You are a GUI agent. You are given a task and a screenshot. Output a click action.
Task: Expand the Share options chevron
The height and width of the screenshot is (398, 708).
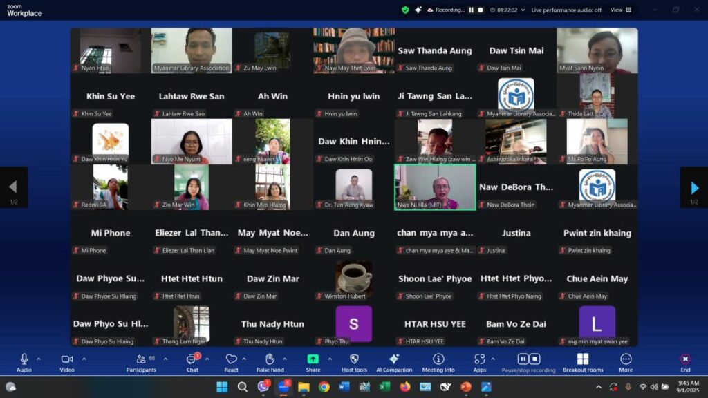click(330, 359)
